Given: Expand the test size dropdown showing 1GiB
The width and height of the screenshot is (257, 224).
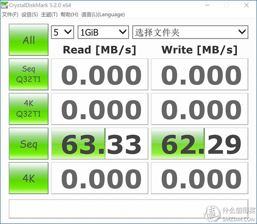Looking at the screenshot, I should (103, 32).
